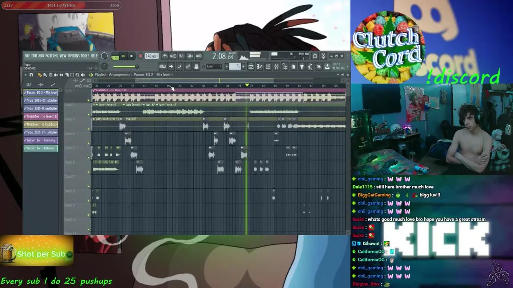Viewport: 513px width, 288px height.
Task: Click the step editing arrow icon
Action: point(171,66)
